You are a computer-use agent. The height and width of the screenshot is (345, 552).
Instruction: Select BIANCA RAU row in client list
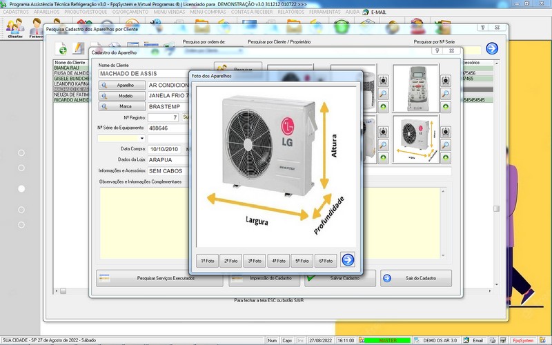coord(71,68)
